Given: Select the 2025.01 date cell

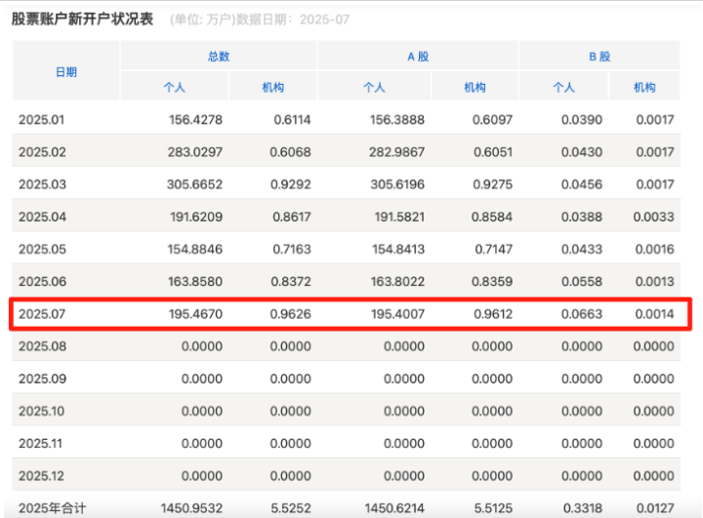Looking at the screenshot, I should (41, 120).
